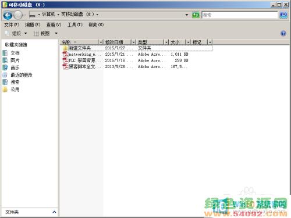Select the 新建文件夹 row name
Screen dimensions: 291x218
click(80, 48)
